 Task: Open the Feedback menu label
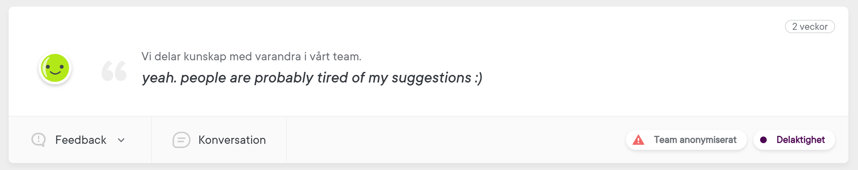click(x=81, y=140)
